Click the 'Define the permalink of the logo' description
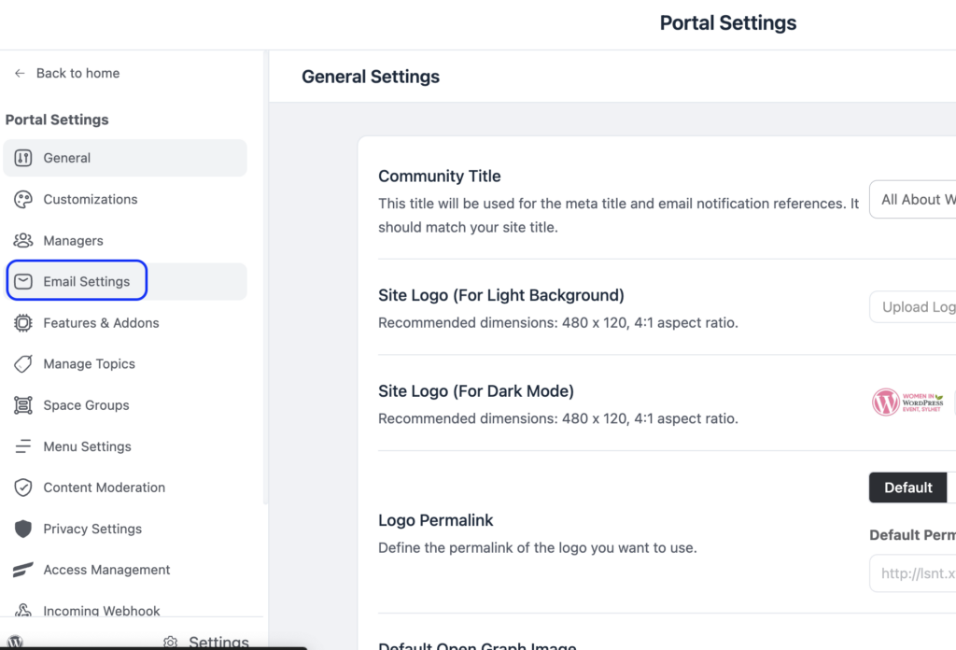This screenshot has width=956, height=650. click(x=537, y=547)
